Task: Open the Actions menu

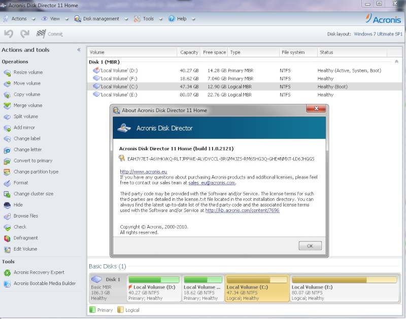Action: 19,19
